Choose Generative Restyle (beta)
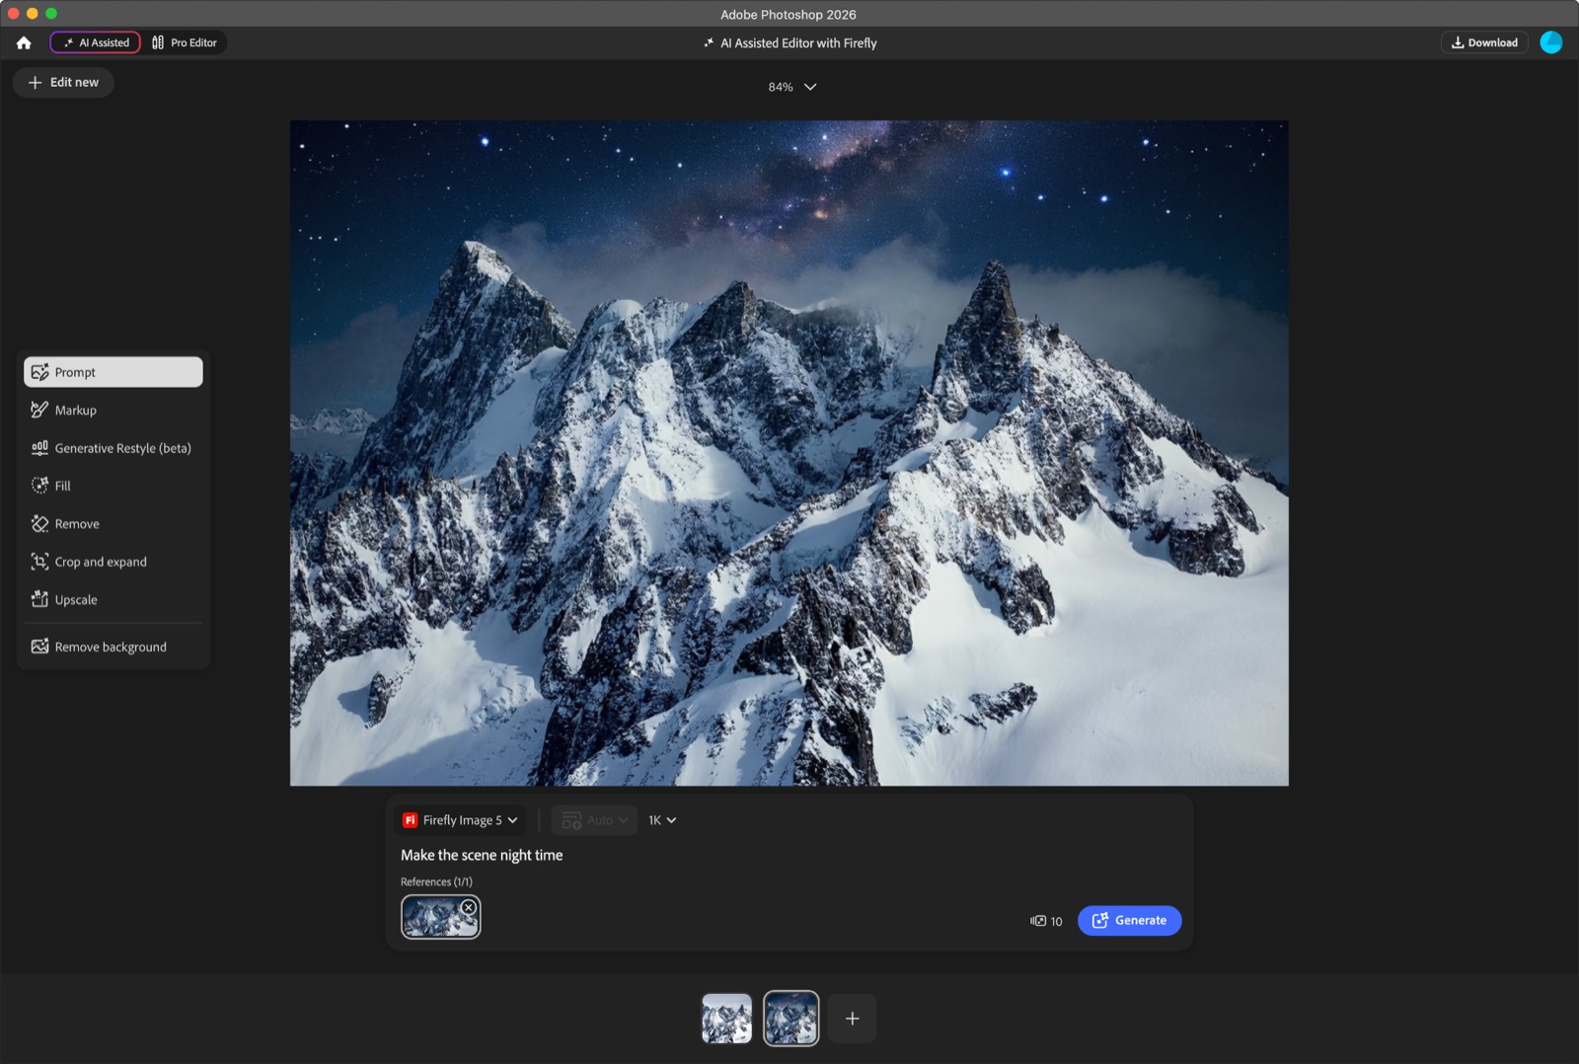1579x1064 pixels. click(x=113, y=448)
